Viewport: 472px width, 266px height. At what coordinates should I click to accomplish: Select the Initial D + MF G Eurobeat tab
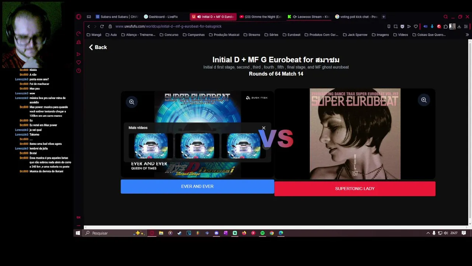[213, 17]
